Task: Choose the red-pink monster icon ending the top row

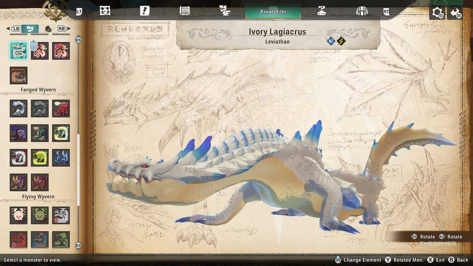Action: pyautogui.click(x=61, y=51)
